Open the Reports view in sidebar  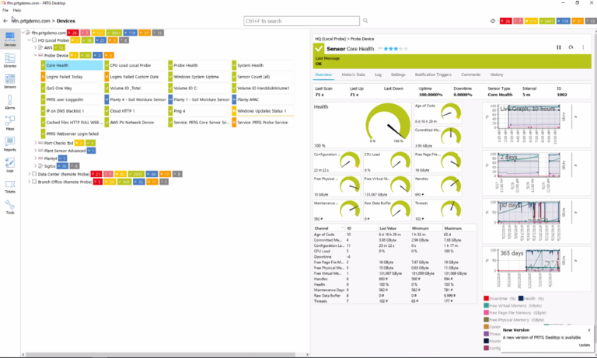point(10,144)
